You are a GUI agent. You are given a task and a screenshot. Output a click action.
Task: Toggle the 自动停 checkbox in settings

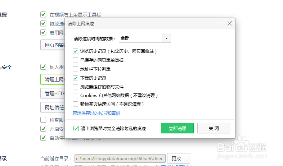tap(43, 138)
